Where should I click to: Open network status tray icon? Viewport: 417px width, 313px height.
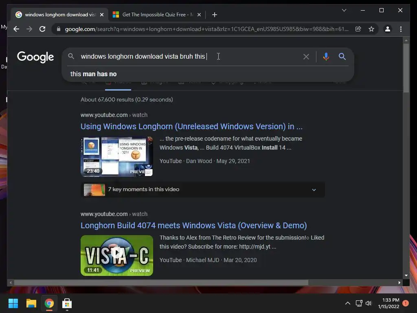pos(359,303)
